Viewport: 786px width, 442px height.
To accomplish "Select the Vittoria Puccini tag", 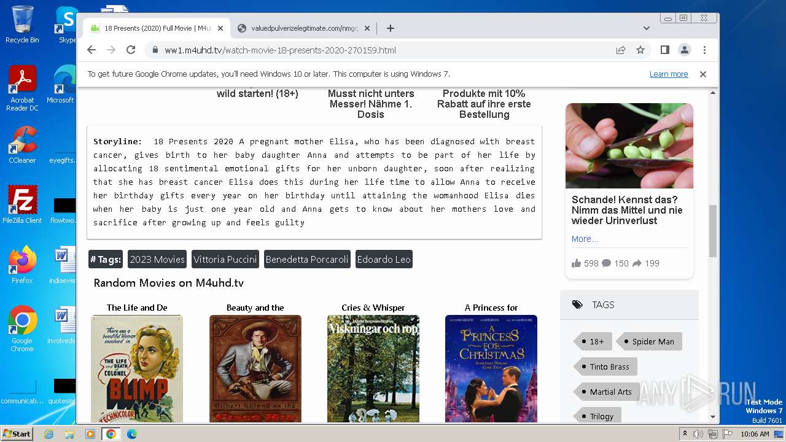I will point(225,259).
